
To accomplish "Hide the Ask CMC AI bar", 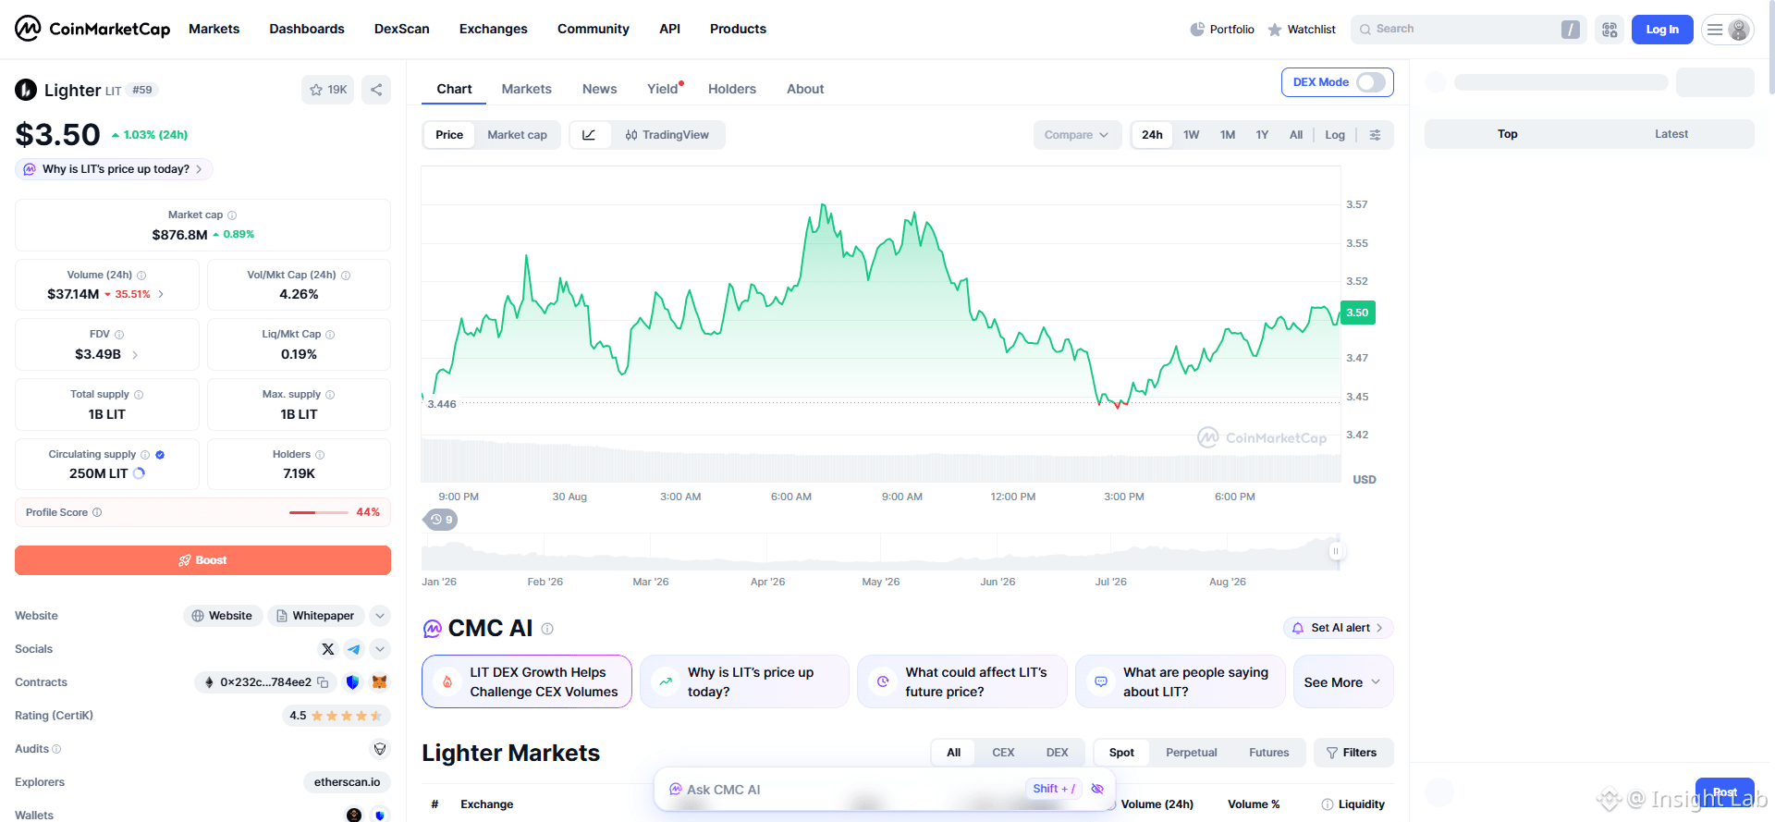I will tap(1097, 789).
